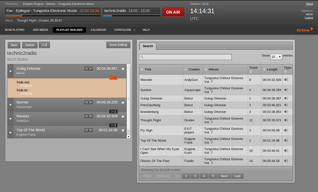The width and height of the screenshot is (318, 192).
Task: Remove Top Of The World from playlist
Action: (123, 130)
